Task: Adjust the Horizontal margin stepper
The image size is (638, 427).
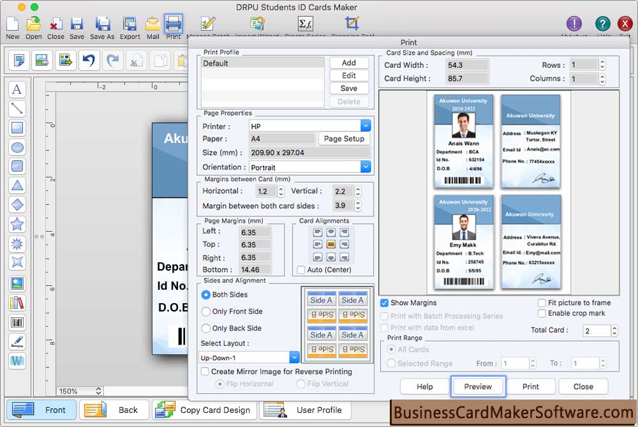Action: [x=281, y=191]
